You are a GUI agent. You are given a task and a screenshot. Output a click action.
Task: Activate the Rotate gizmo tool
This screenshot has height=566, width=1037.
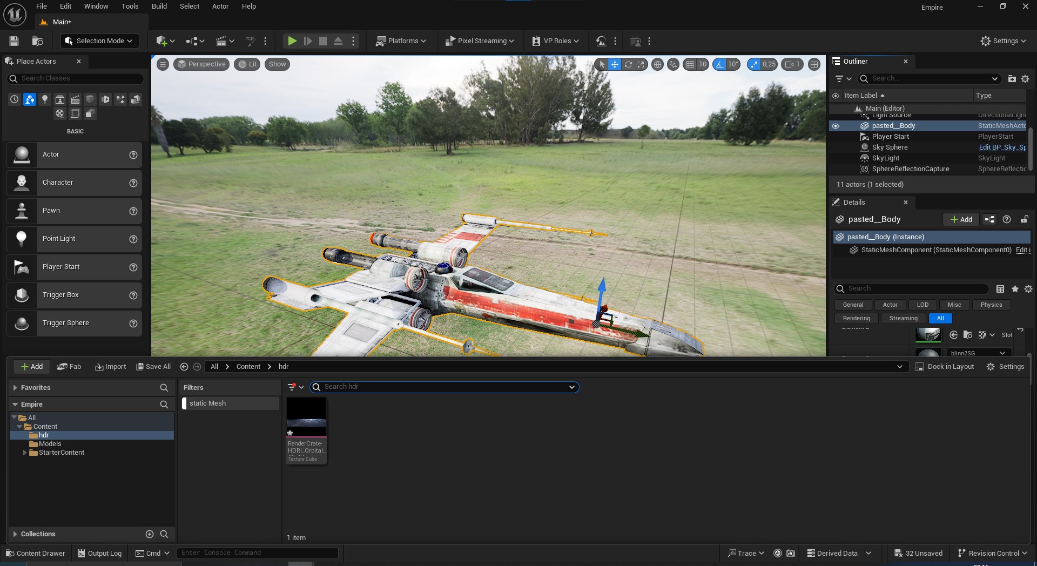pos(628,64)
